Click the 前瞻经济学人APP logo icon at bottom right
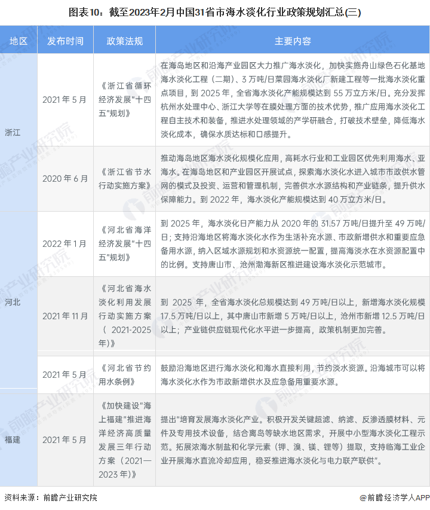The height and width of the screenshot is (510, 430). click(x=363, y=497)
